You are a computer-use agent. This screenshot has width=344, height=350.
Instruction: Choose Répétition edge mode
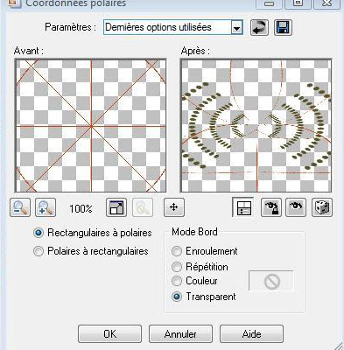200,267
